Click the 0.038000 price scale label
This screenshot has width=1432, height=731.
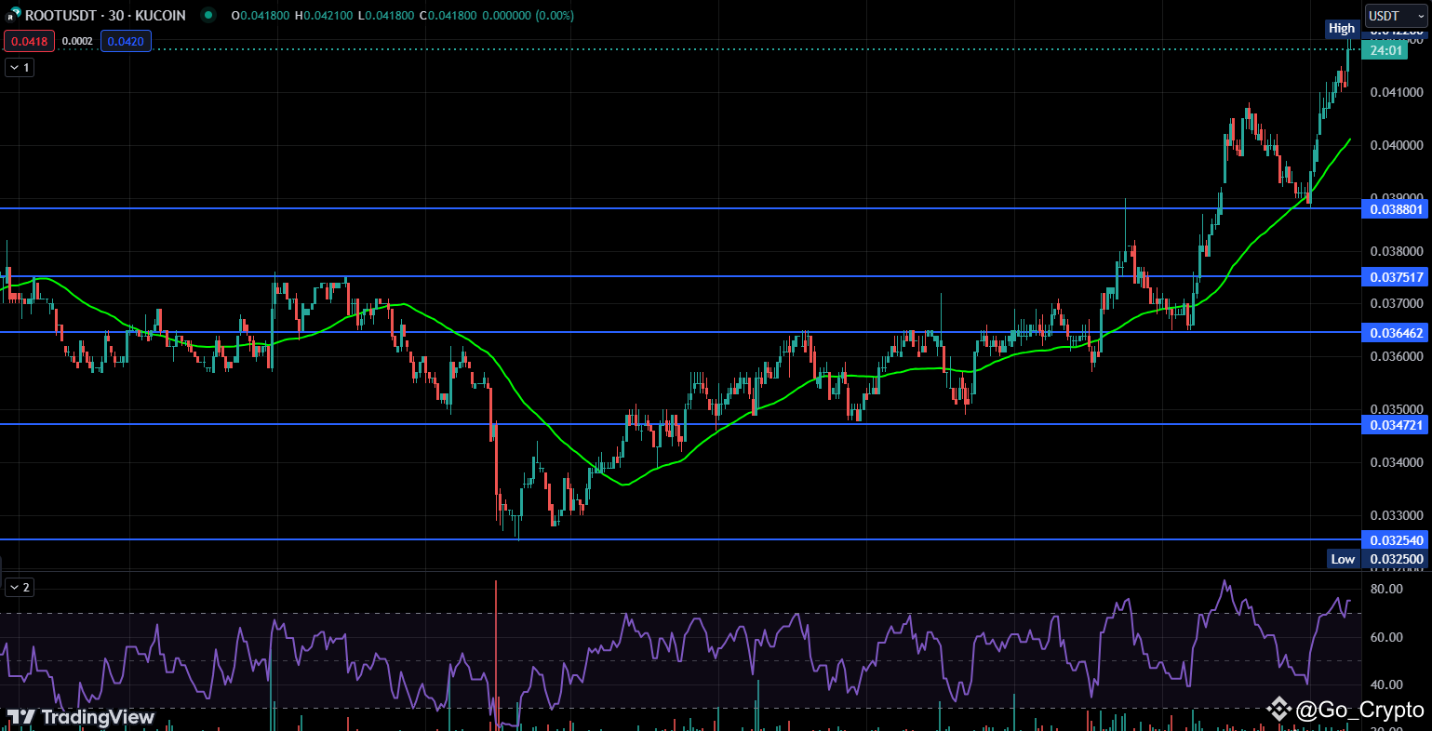pyautogui.click(x=1397, y=251)
